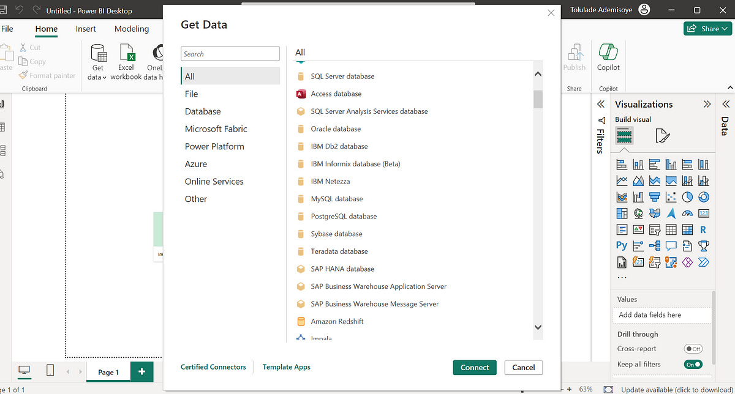Click the Undo arrow in title bar
This screenshot has height=394, width=735.
point(18,10)
